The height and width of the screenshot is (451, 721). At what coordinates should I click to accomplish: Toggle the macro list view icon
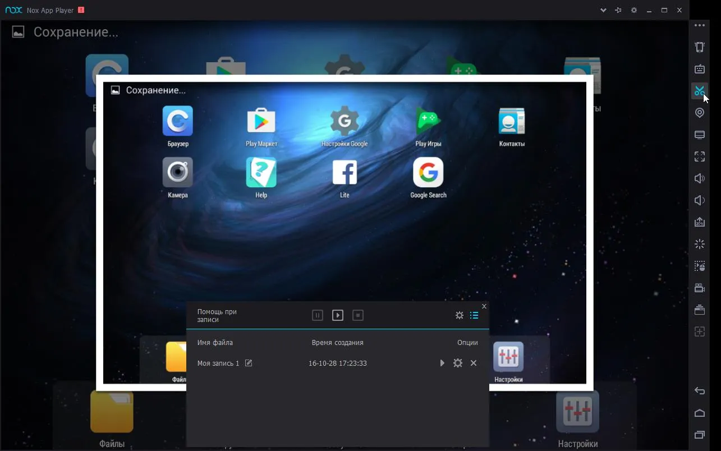click(x=474, y=315)
